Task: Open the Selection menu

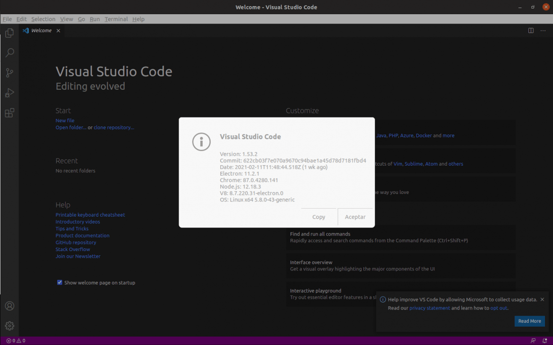Action: click(x=43, y=19)
